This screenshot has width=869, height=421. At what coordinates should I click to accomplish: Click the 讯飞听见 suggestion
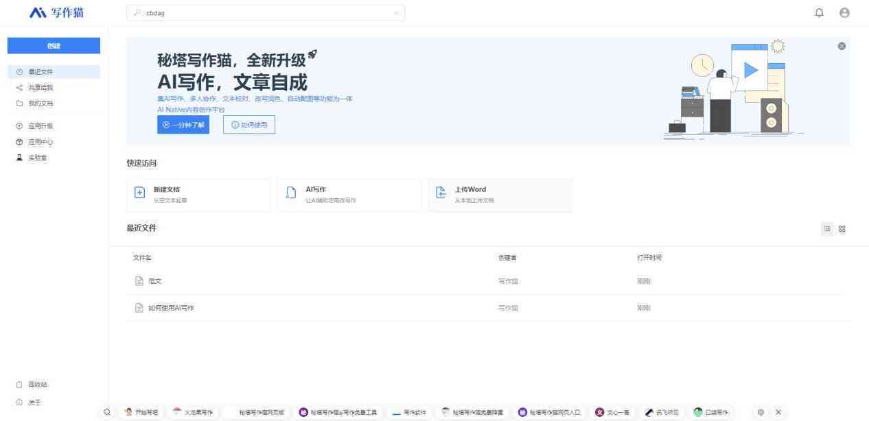click(x=662, y=412)
